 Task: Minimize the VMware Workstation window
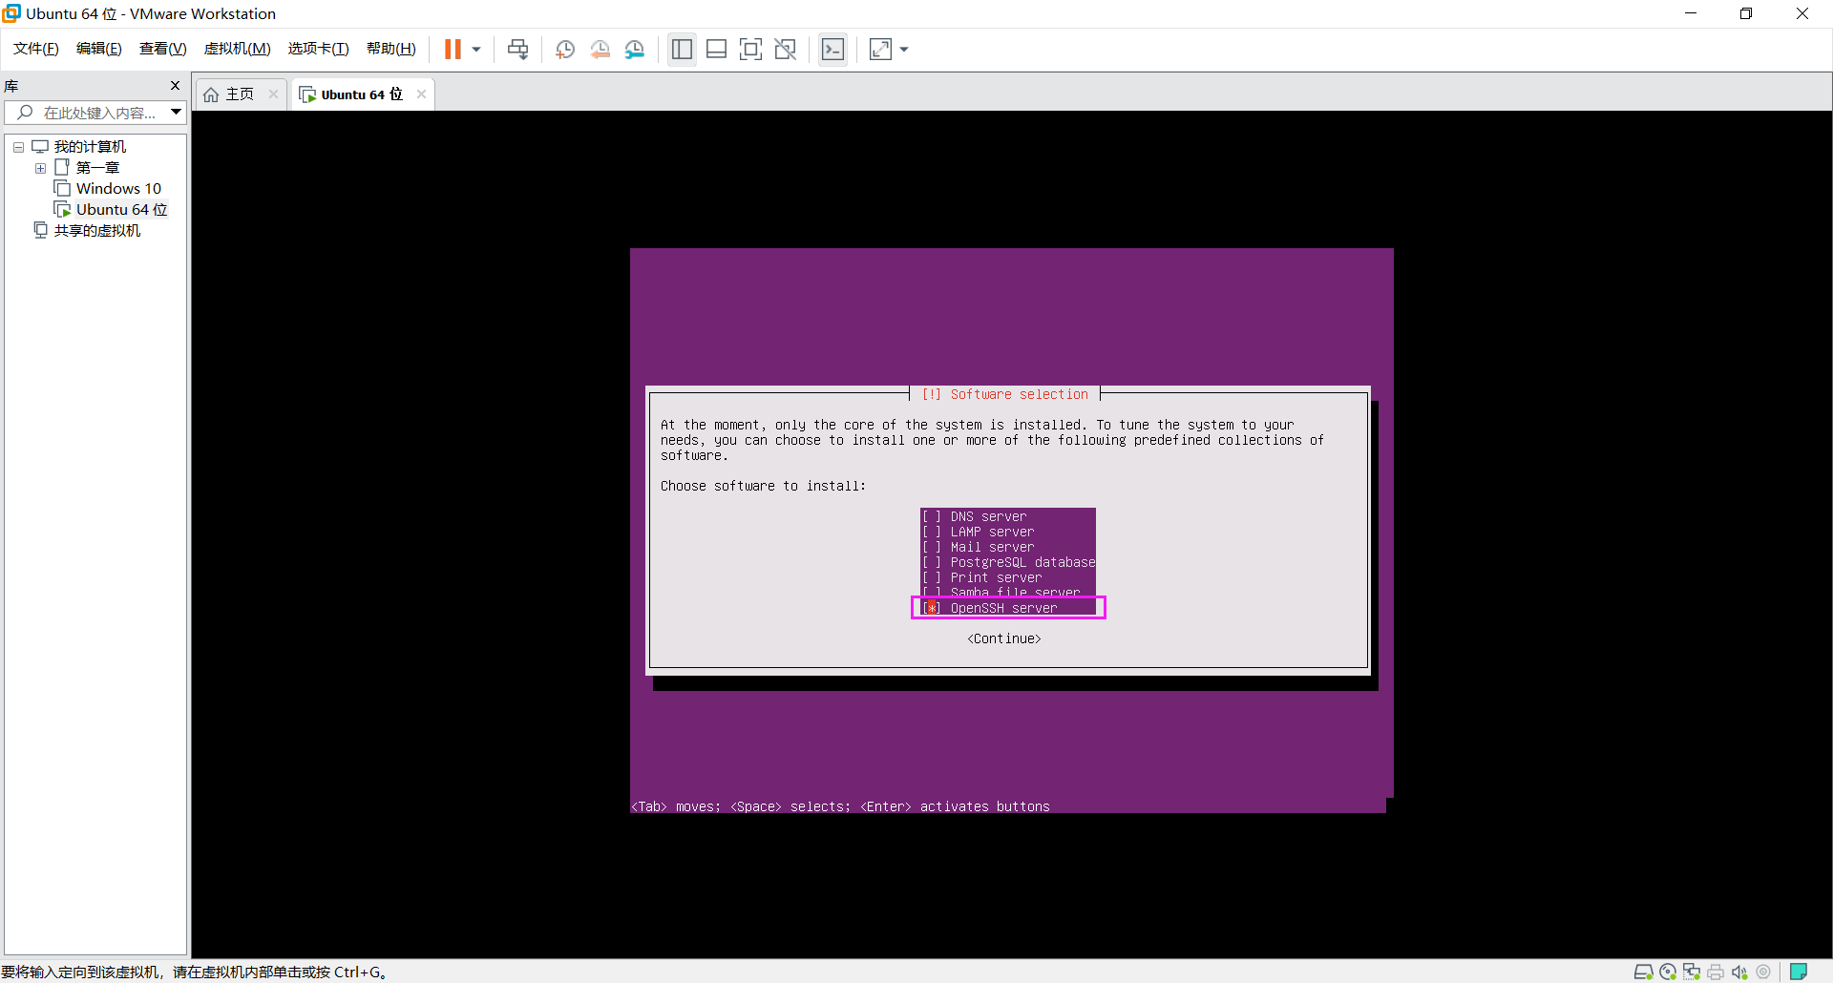[1691, 13]
